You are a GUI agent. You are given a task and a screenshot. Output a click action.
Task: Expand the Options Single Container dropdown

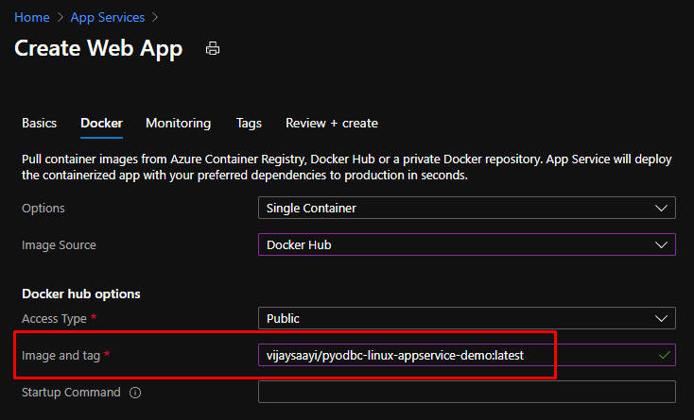pos(467,208)
